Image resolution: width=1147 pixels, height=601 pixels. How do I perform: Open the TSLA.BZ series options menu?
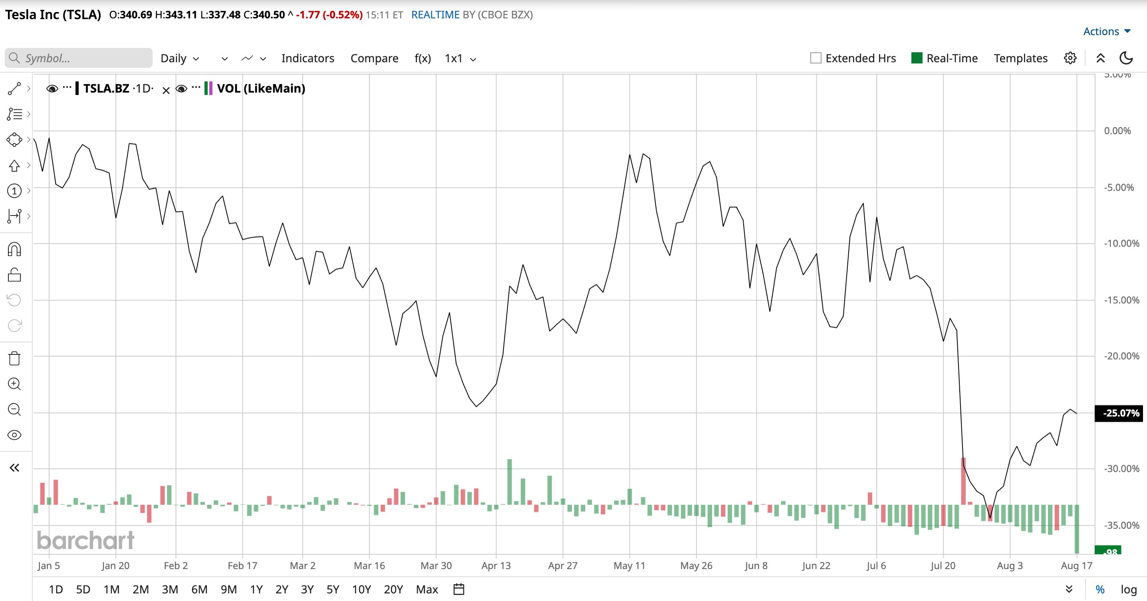[x=67, y=88]
